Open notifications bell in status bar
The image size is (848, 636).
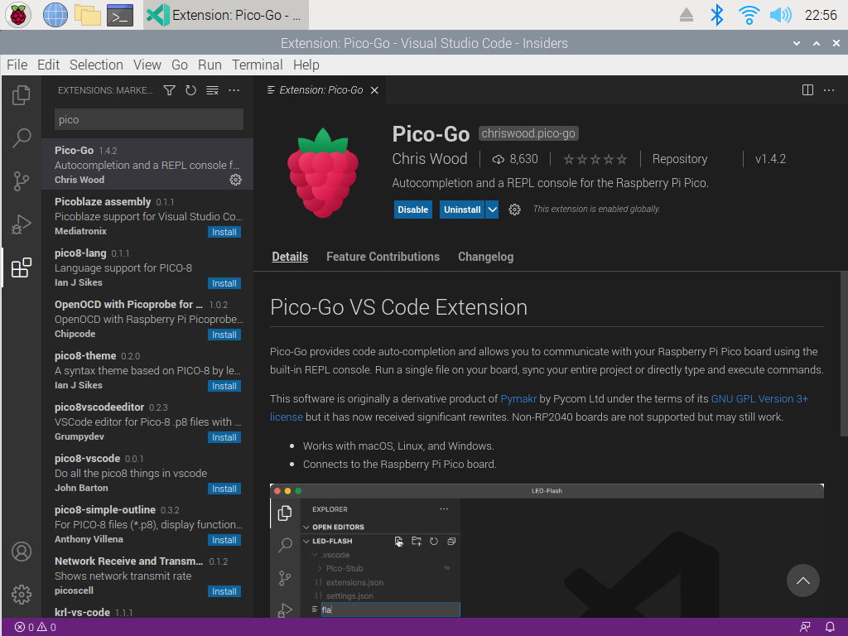[830, 628]
